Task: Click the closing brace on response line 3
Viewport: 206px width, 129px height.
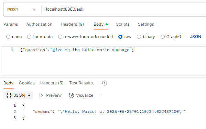Action: [x=24, y=118]
